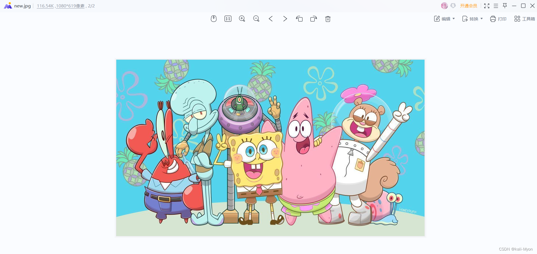
Task: Click the displayed SpongeBob cartoon image
Action: point(270,148)
